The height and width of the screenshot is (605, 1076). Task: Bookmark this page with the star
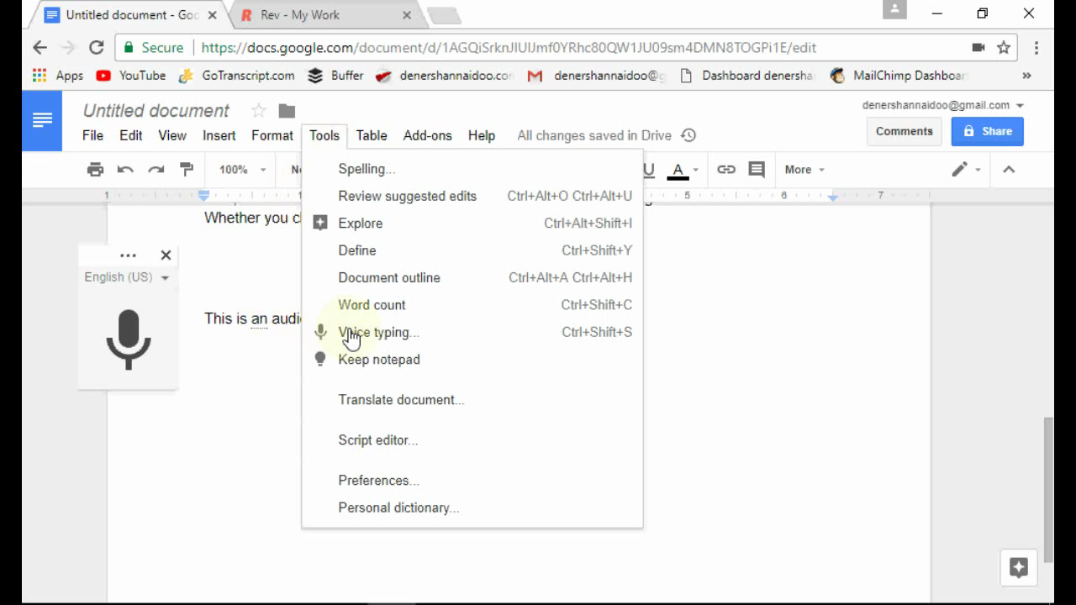point(1004,48)
